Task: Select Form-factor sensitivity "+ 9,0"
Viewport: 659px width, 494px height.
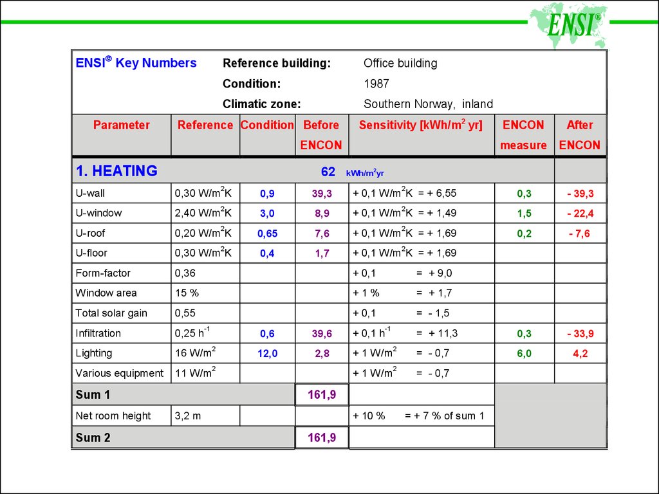Action: [x=440, y=273]
